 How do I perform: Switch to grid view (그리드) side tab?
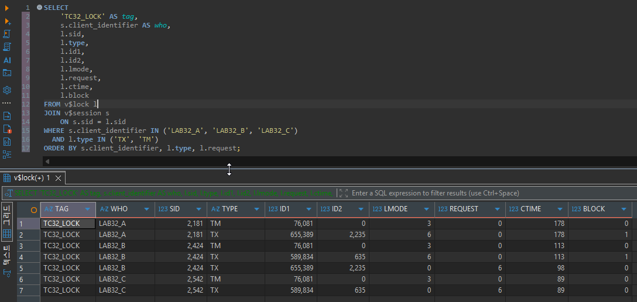[x=7, y=221]
